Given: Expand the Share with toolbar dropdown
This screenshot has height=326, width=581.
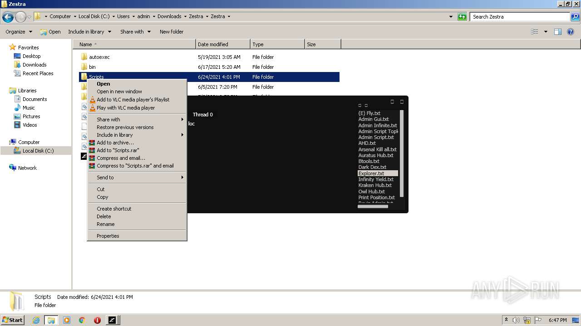Looking at the screenshot, I should coord(135,32).
